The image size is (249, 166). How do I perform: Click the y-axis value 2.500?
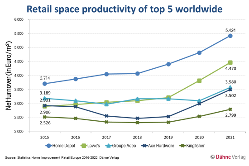coord(19,118)
